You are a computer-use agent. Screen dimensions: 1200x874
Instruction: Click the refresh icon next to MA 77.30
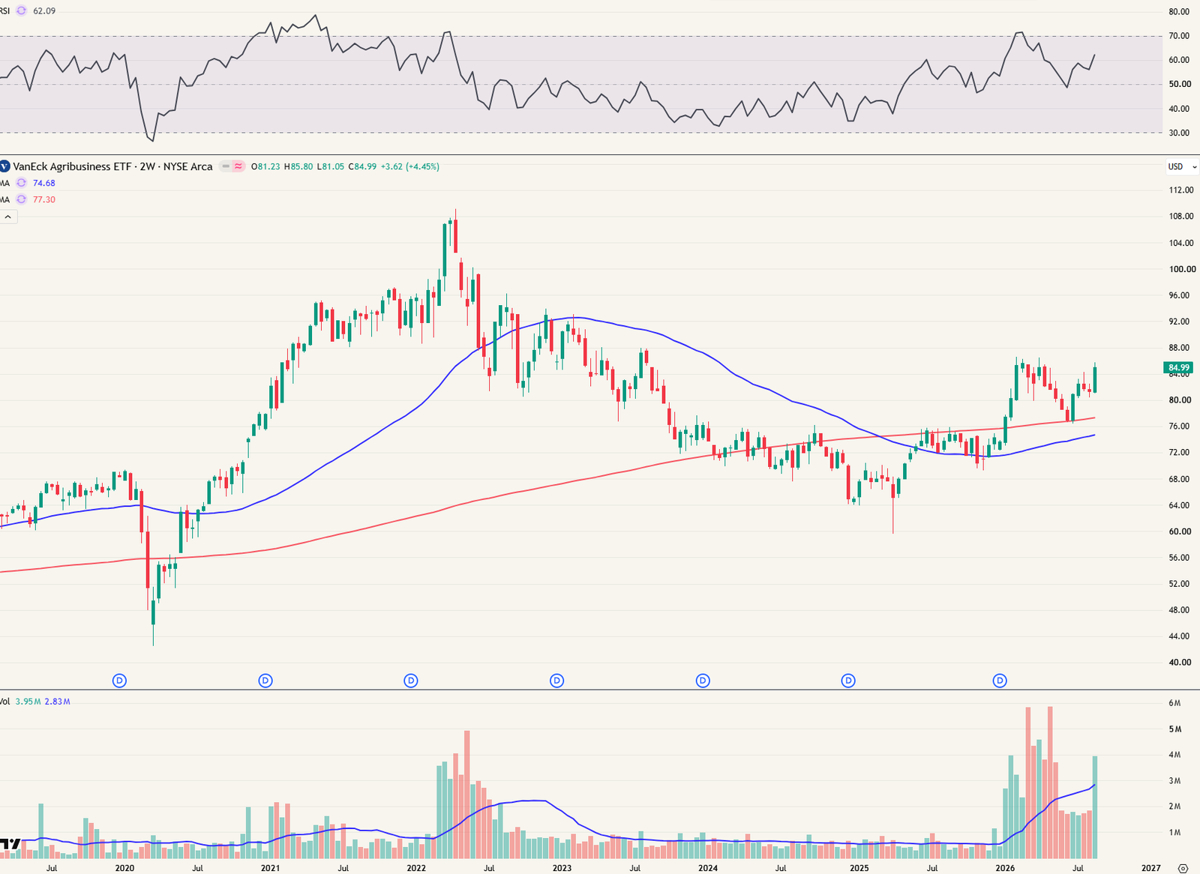[21, 199]
